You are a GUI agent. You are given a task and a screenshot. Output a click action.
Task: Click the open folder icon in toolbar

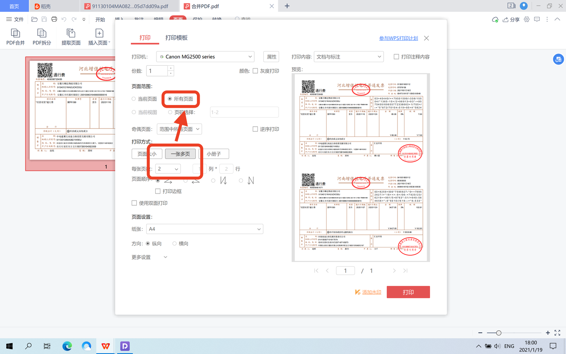pyautogui.click(x=35, y=19)
